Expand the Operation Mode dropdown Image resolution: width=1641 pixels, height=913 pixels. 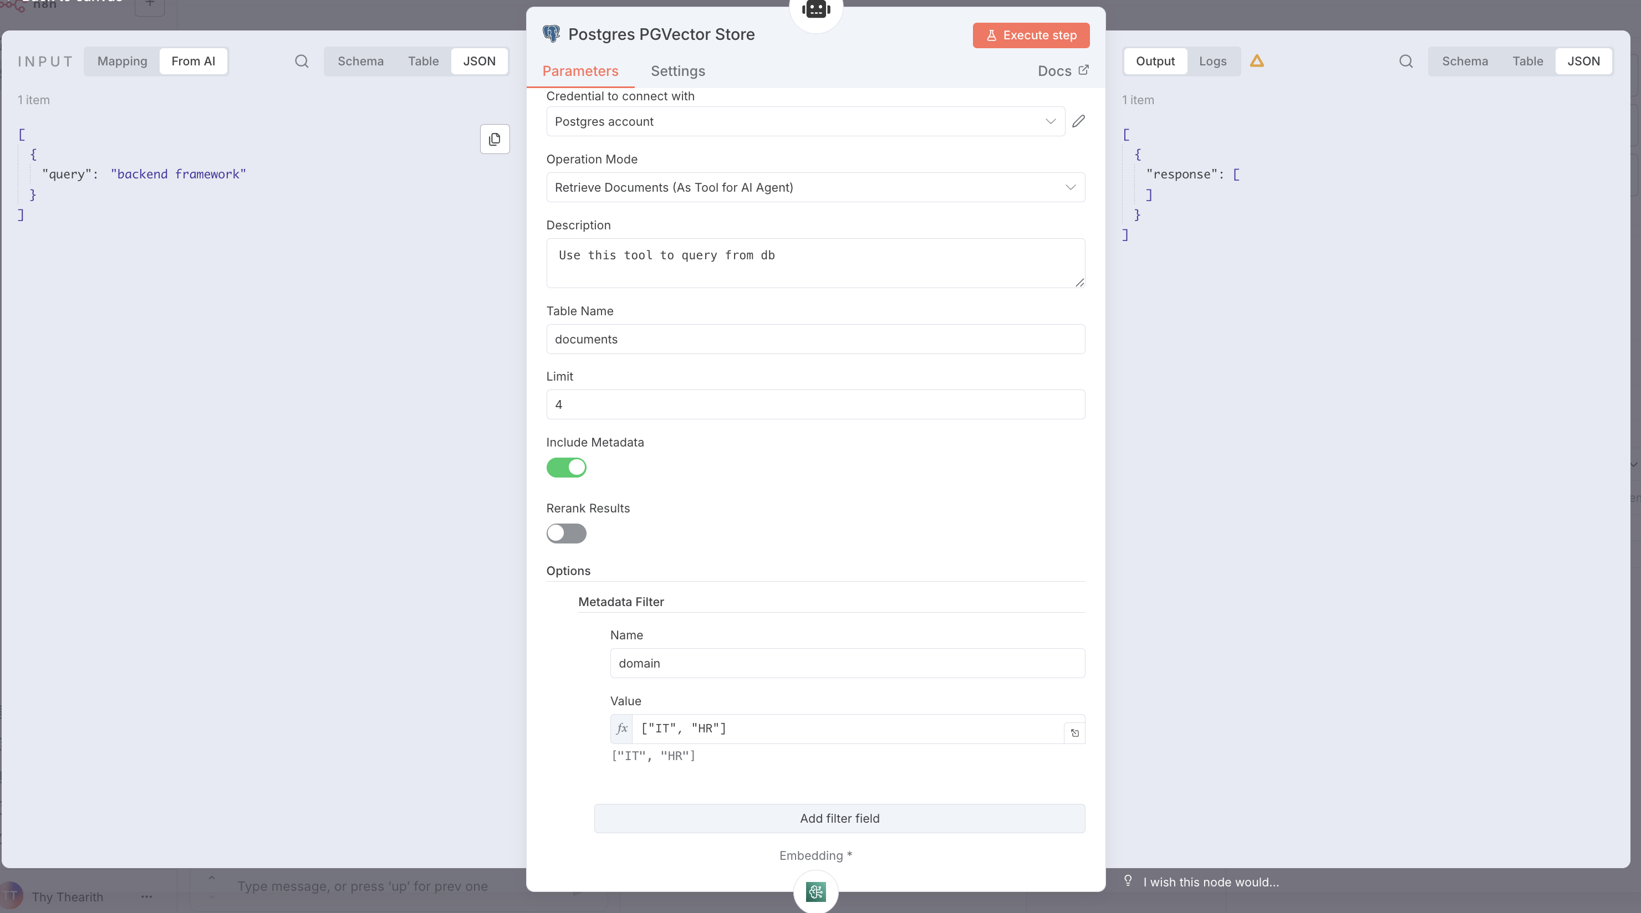pos(815,187)
